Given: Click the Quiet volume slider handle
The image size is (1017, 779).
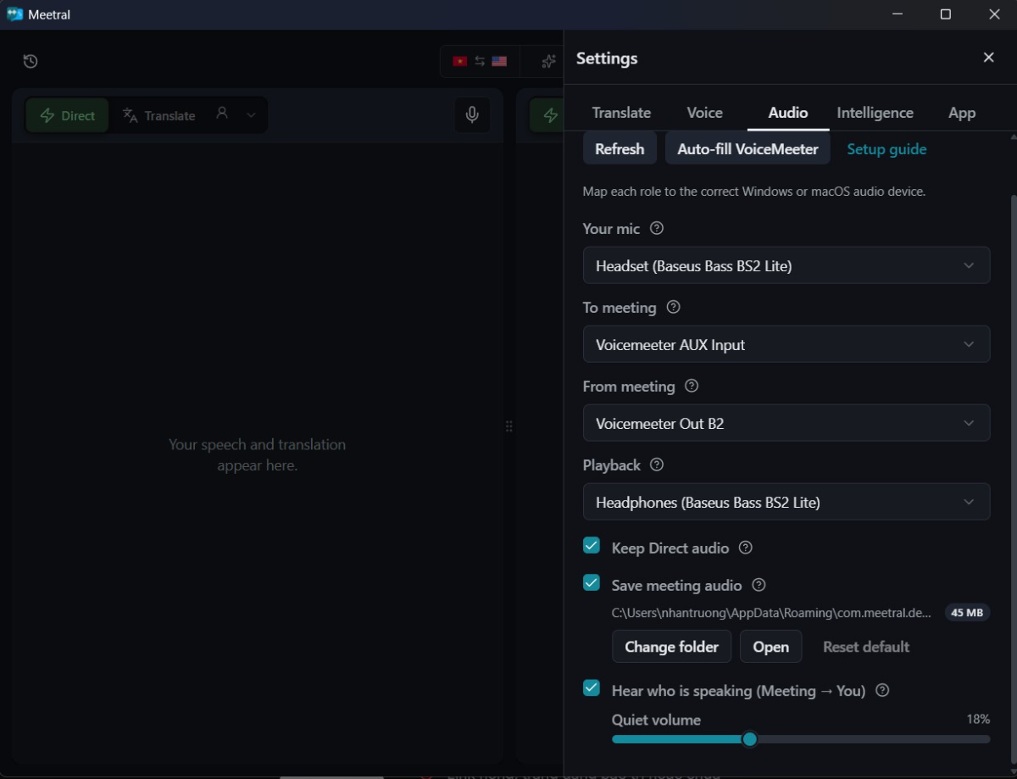Looking at the screenshot, I should [749, 739].
